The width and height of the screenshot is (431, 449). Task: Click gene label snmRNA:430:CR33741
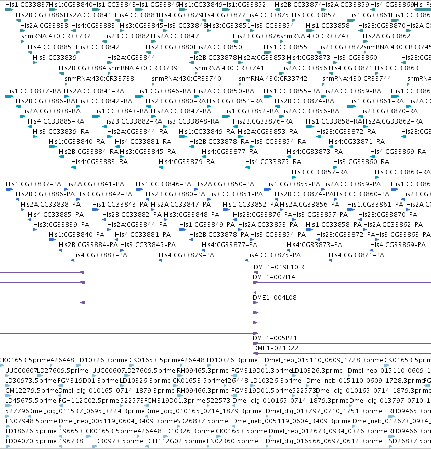tap(229, 68)
